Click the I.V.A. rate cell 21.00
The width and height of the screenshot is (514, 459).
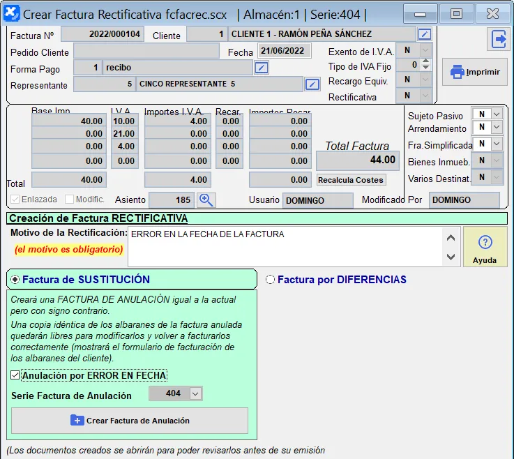click(x=125, y=134)
